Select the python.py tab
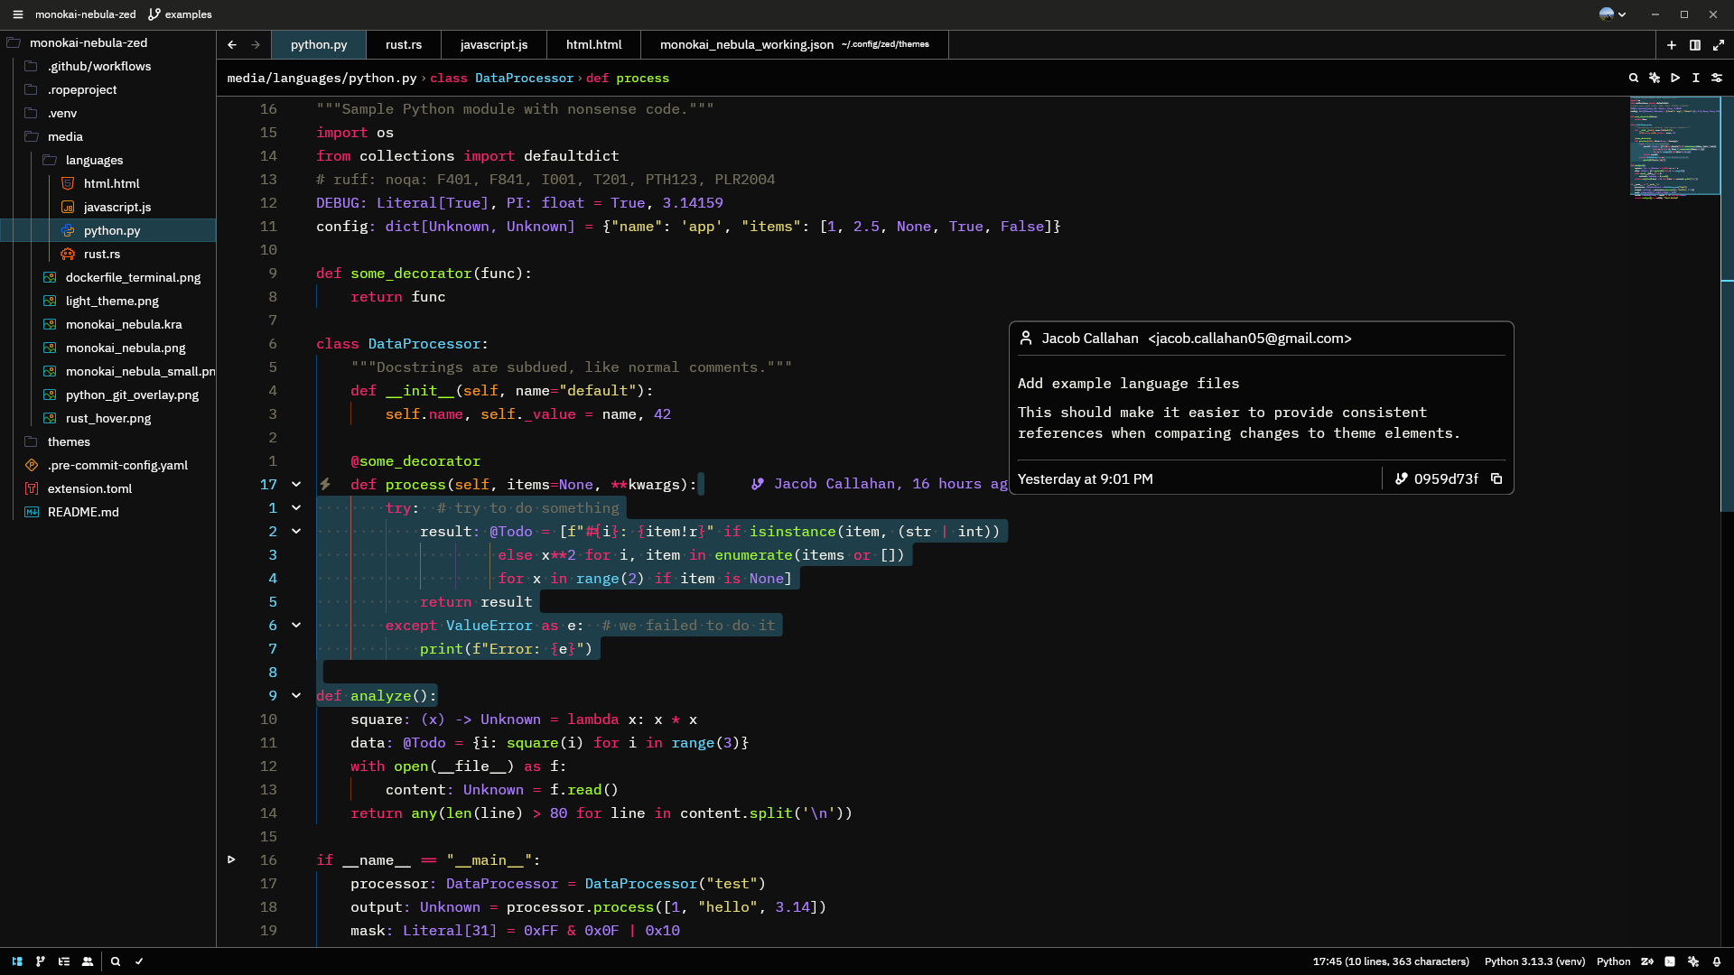The height and width of the screenshot is (975, 1734). pyautogui.click(x=319, y=44)
